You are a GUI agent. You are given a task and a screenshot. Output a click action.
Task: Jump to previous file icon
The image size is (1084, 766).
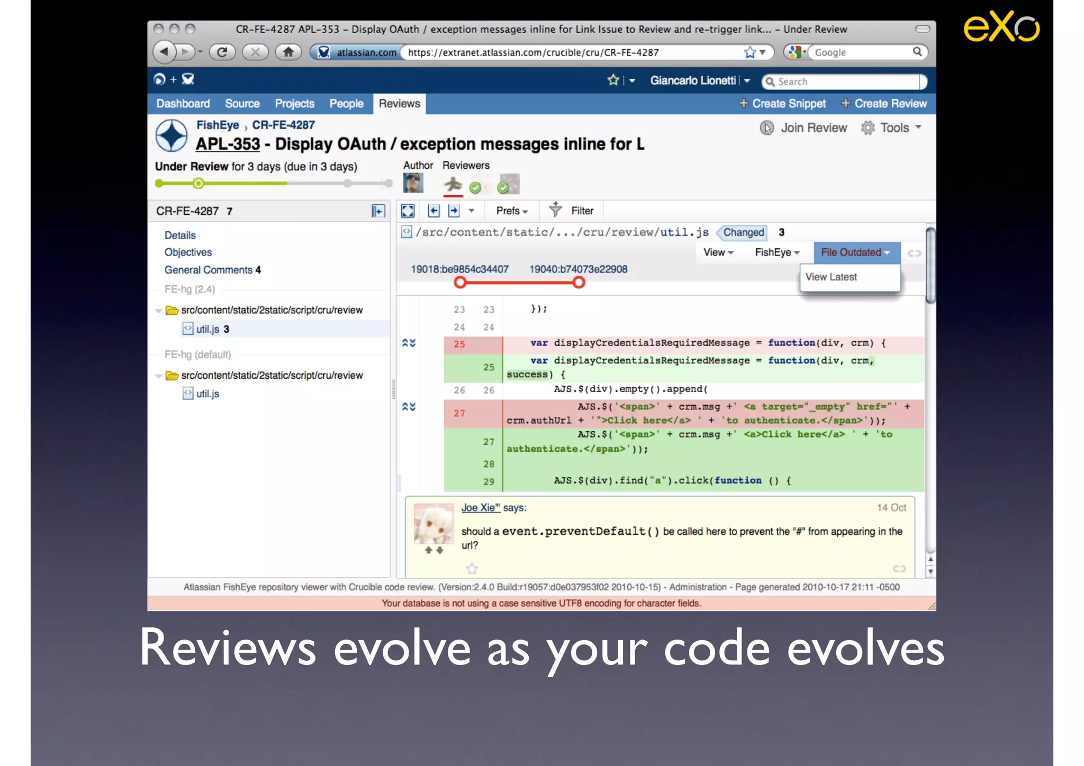coord(433,211)
